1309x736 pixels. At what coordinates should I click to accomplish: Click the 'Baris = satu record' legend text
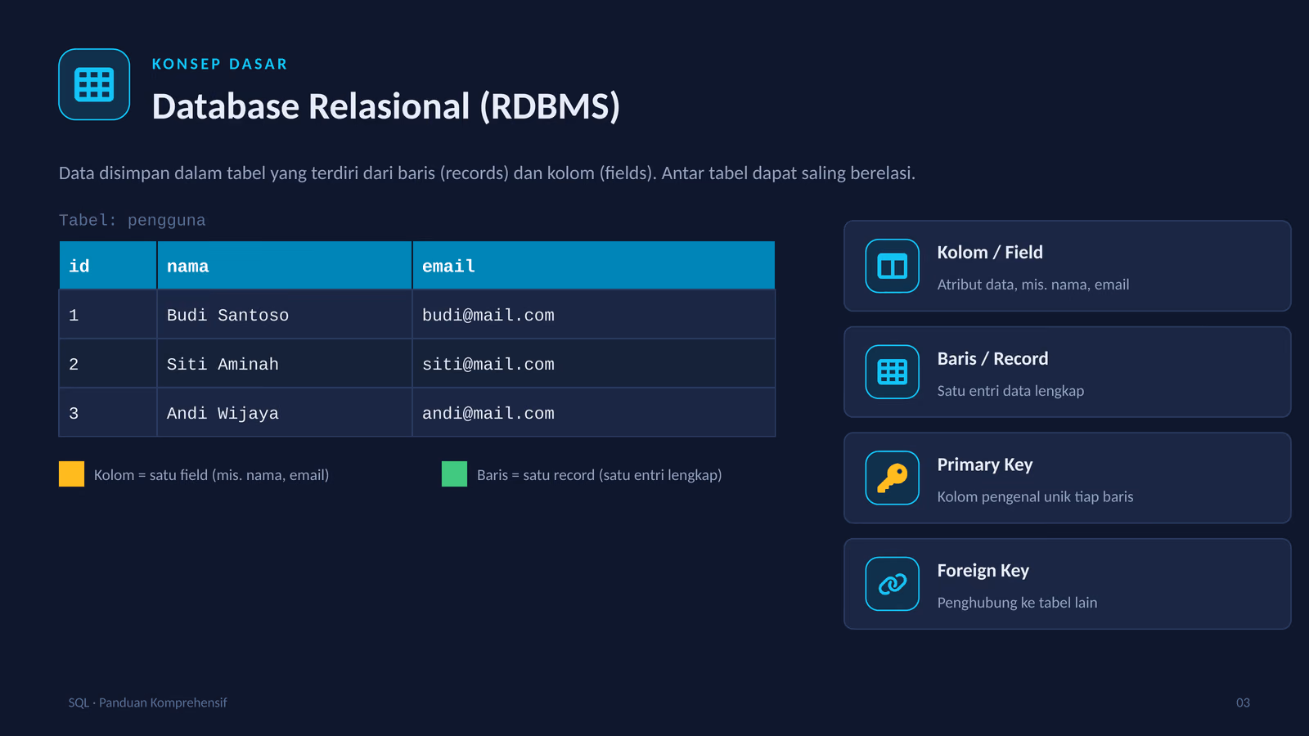[x=599, y=475]
